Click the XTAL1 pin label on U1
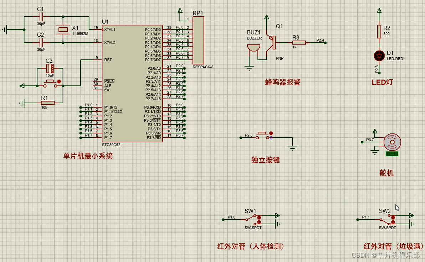Image resolution: width=425 pixels, height=262 pixels. pos(110,30)
